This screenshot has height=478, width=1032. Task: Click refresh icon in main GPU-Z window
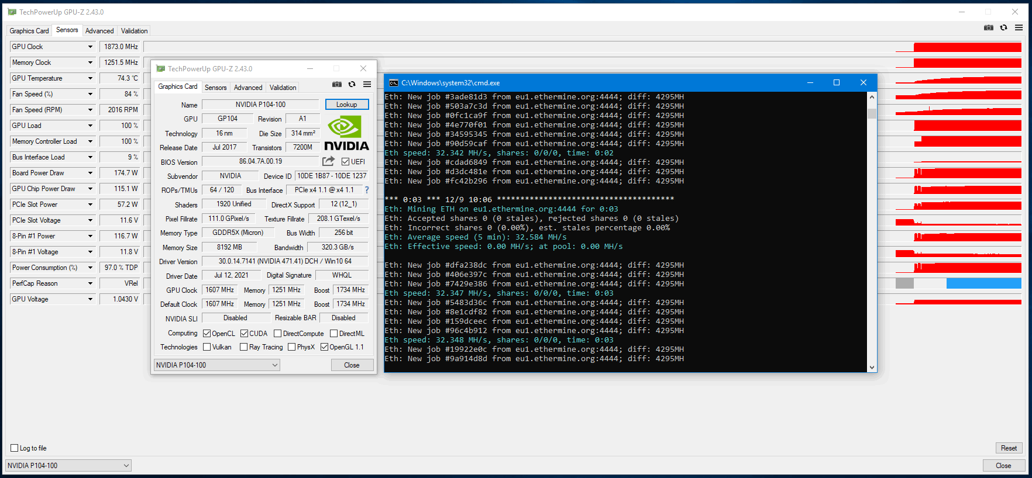[x=1004, y=27]
